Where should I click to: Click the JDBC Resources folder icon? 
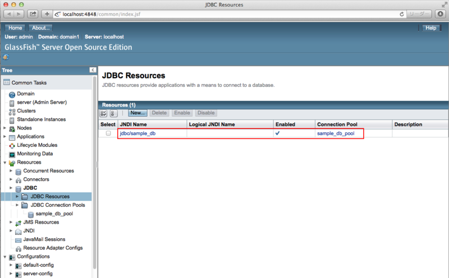(25, 197)
